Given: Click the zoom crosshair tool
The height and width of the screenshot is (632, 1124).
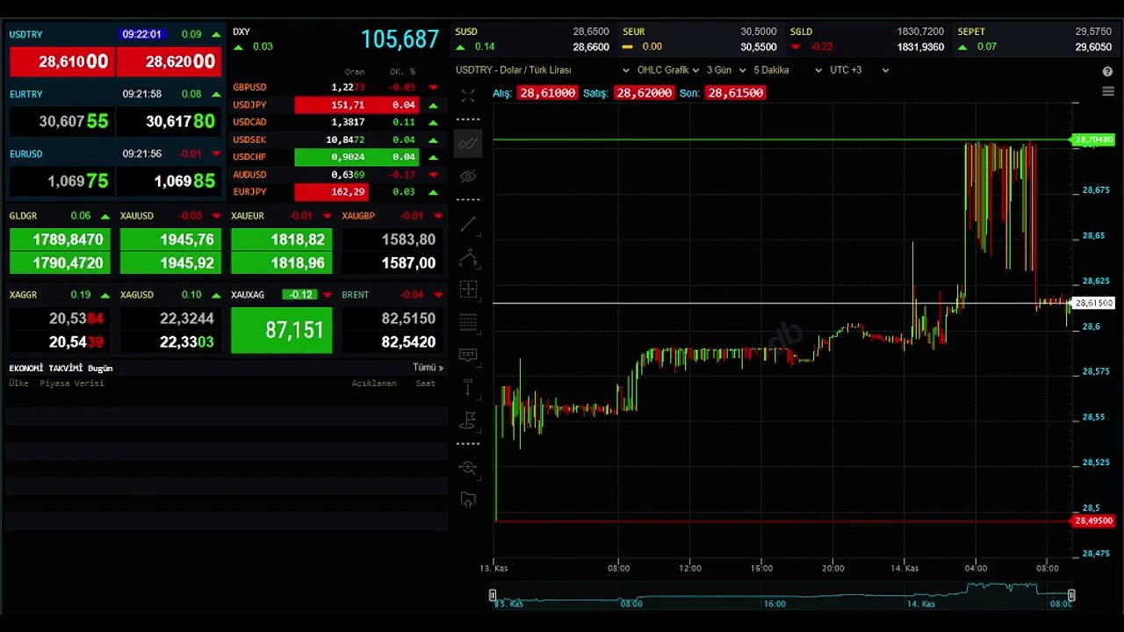Looking at the screenshot, I should [x=468, y=468].
